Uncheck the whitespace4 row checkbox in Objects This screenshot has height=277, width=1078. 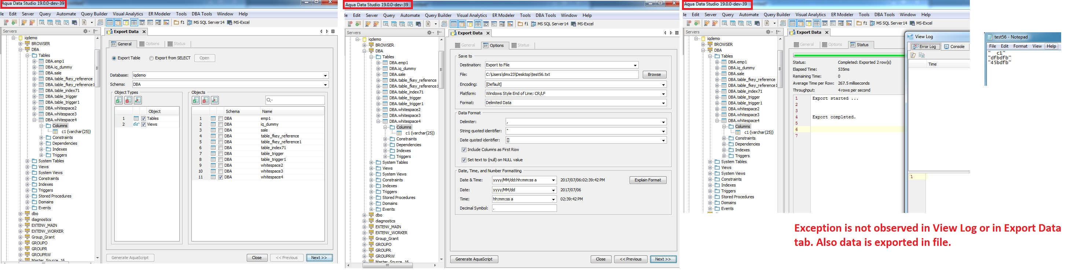[220, 177]
